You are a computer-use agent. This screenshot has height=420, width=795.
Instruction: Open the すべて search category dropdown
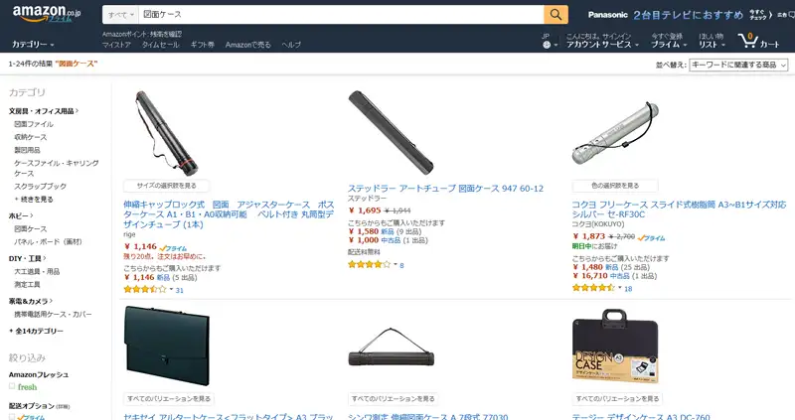(x=120, y=15)
